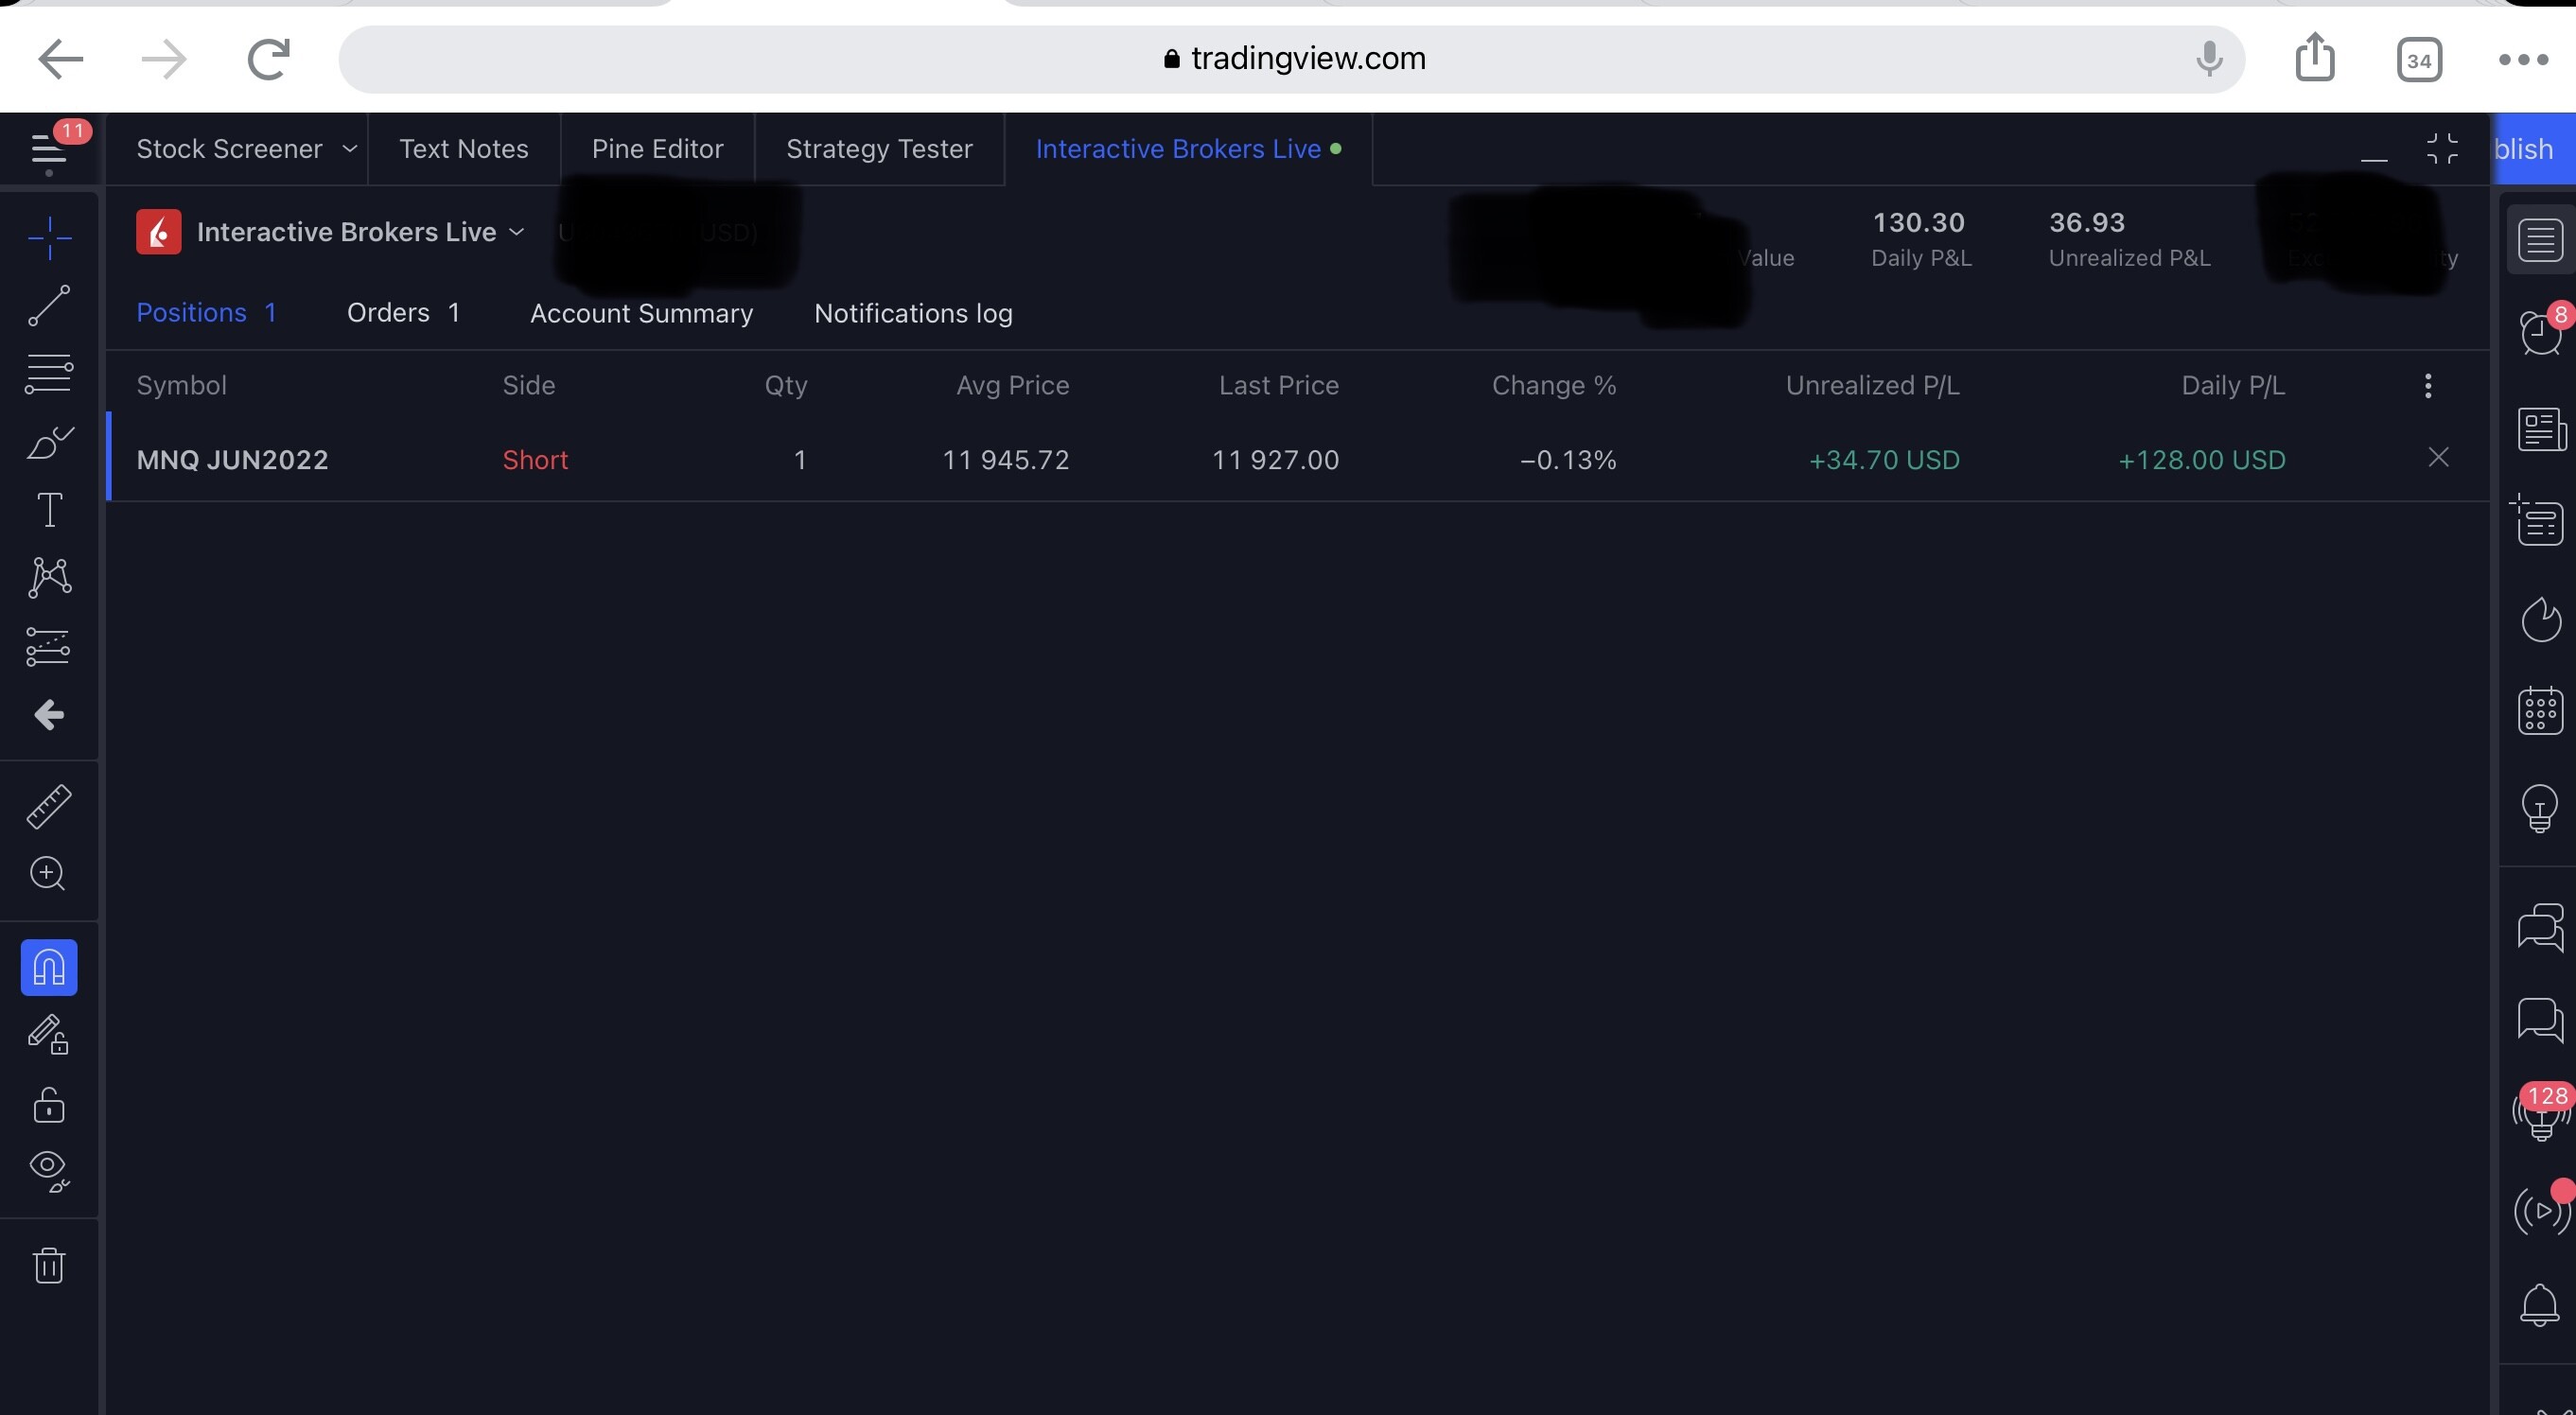Open the Positions sub-tab
2576x1415 pixels.
coord(206,313)
